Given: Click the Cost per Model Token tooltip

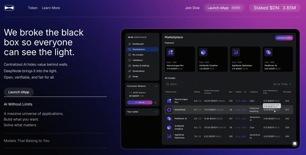Looking at the screenshot, I should pos(272,106).
